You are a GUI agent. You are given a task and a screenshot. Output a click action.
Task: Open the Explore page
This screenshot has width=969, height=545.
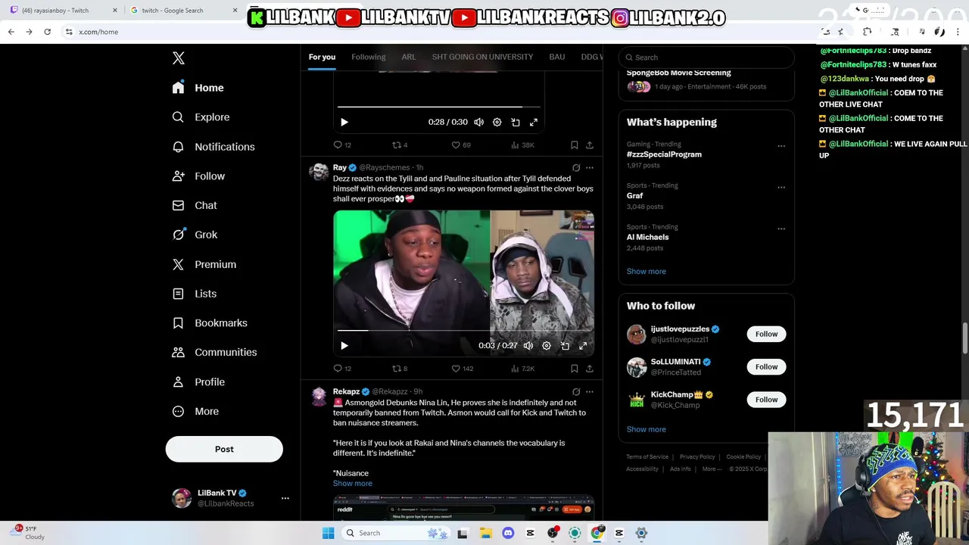[x=201, y=117]
